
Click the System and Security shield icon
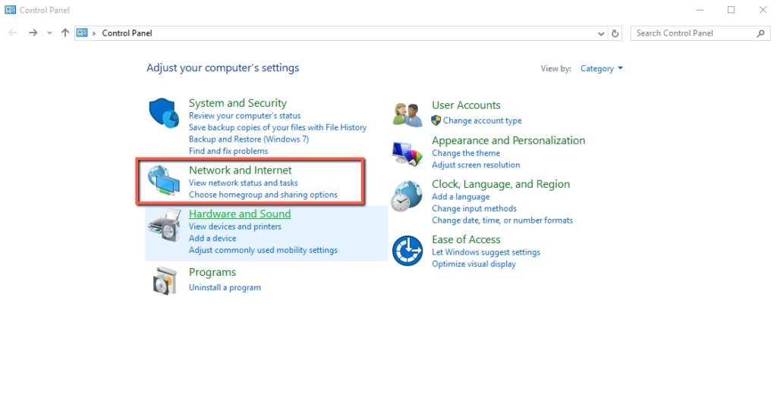click(163, 114)
